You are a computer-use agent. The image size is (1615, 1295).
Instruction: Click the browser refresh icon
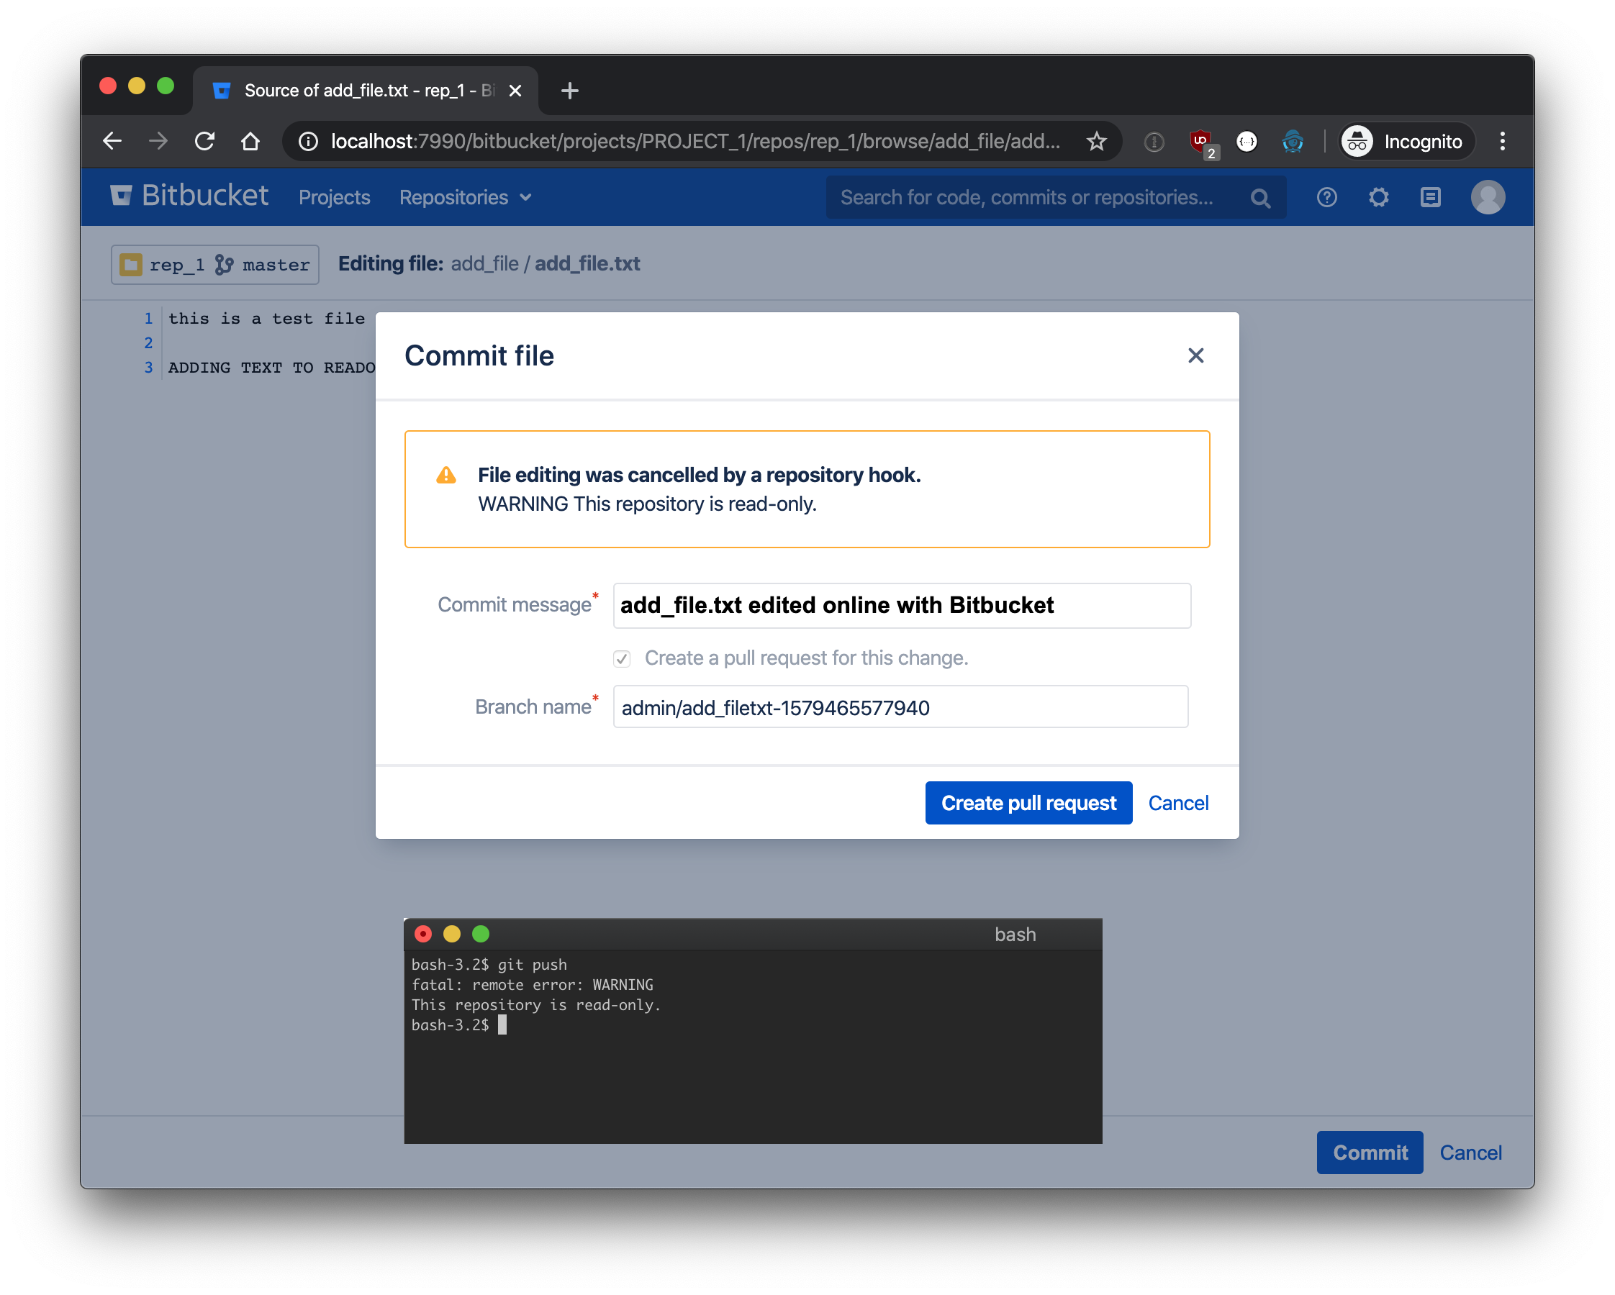click(x=205, y=142)
